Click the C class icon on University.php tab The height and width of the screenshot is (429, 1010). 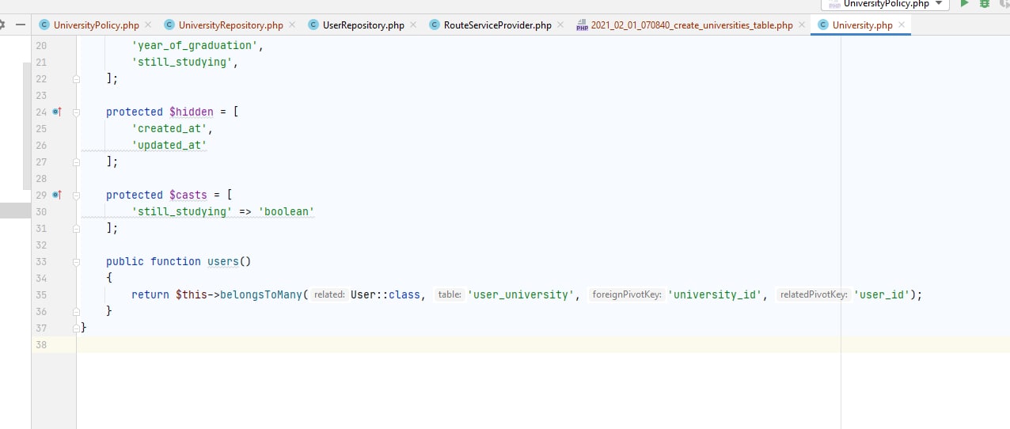[x=822, y=25]
